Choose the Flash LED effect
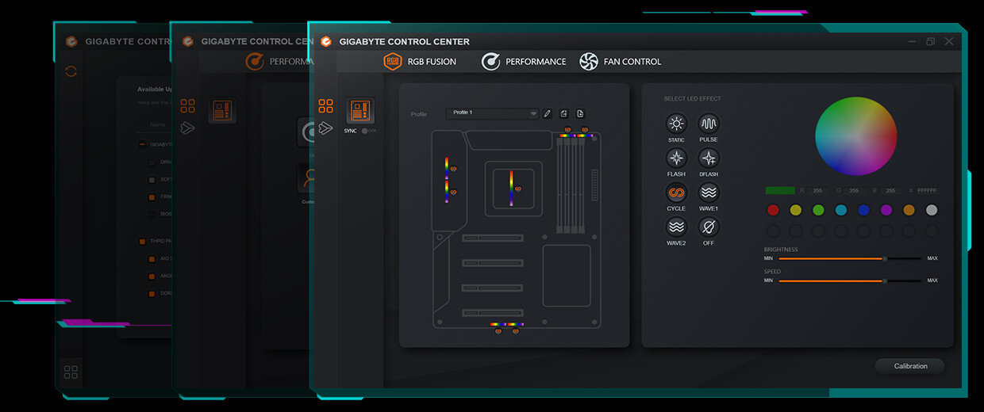 pyautogui.click(x=676, y=158)
